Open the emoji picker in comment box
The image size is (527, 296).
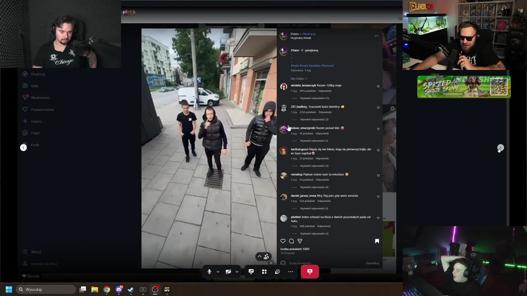tap(283, 263)
